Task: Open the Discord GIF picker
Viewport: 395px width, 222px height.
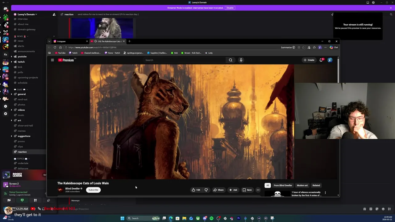Action: pos(371,209)
